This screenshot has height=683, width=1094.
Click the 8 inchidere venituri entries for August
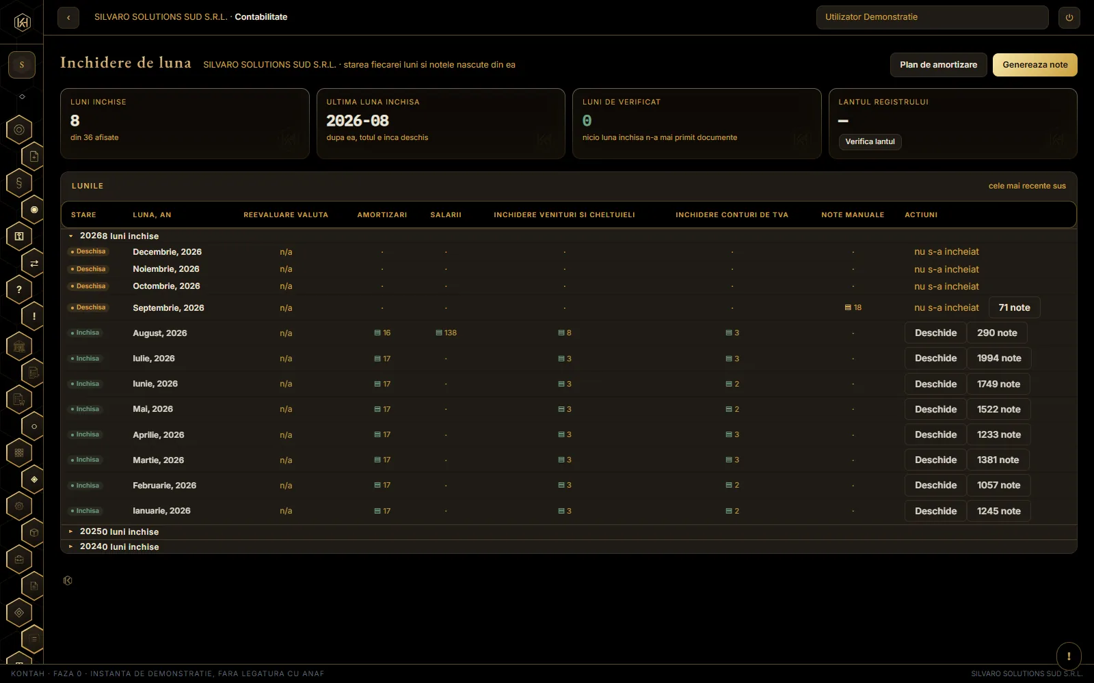[x=565, y=333]
